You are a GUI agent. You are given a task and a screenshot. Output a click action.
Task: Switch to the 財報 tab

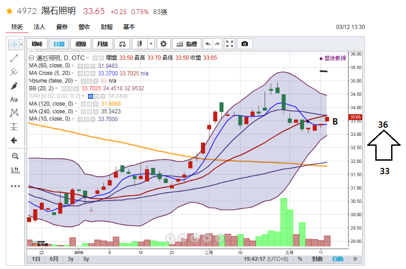(107, 27)
